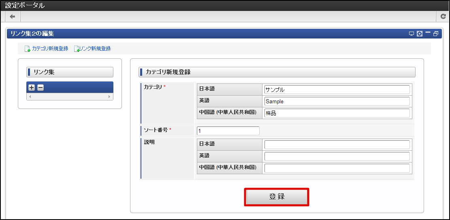Click the ソート番号 input field

[228, 131]
